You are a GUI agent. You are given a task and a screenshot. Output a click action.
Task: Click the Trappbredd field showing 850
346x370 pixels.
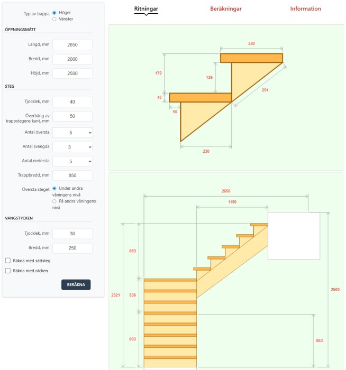click(x=72, y=175)
